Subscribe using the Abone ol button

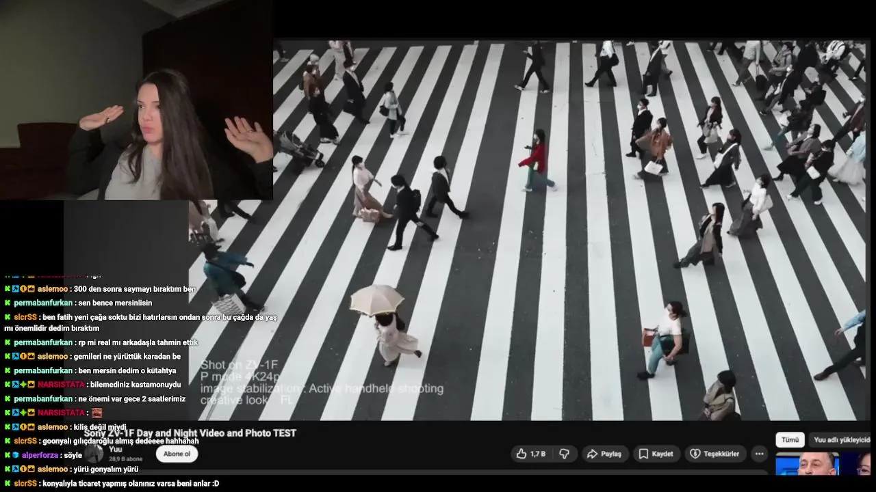coord(177,454)
